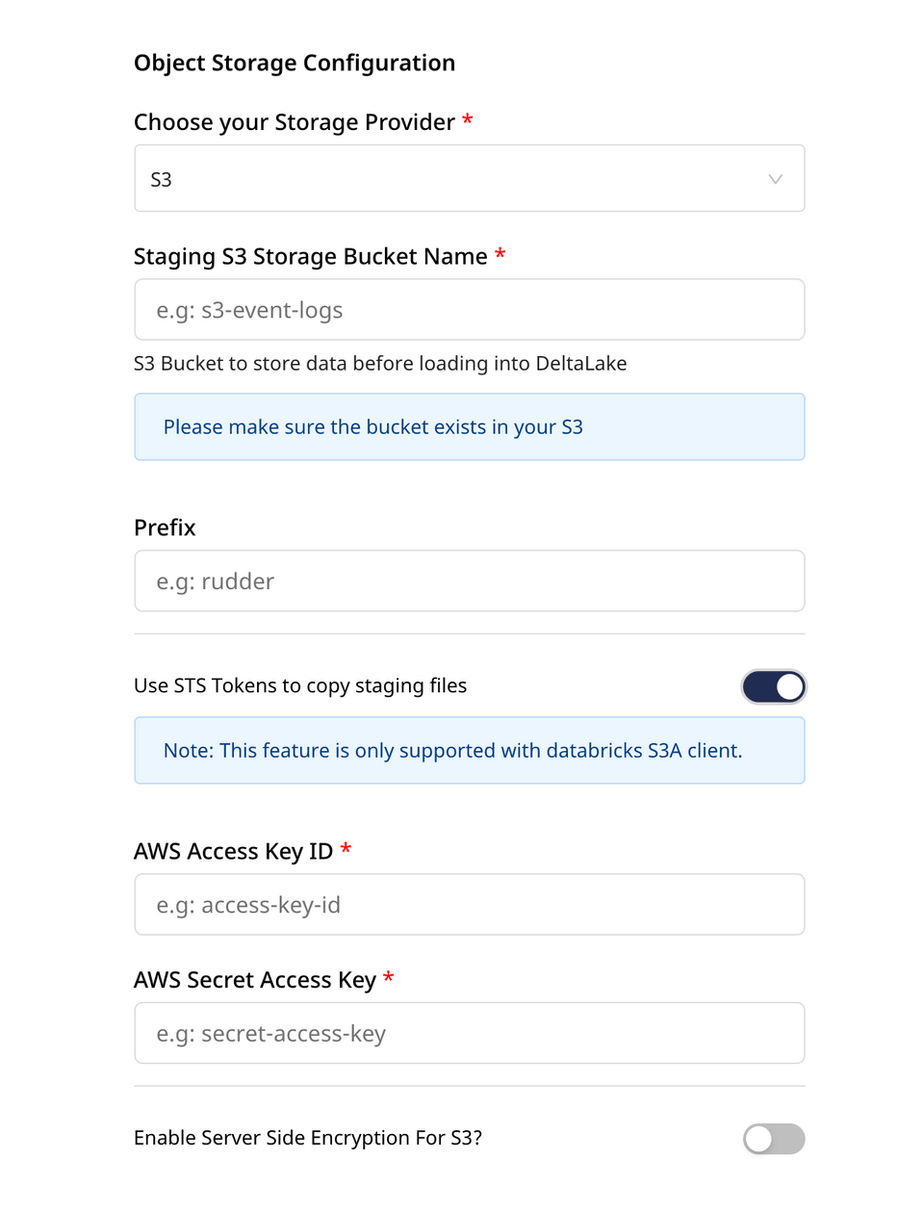The width and height of the screenshot is (924, 1211).
Task: Disable Use STS Tokens to copy staging files
Action: click(x=773, y=686)
